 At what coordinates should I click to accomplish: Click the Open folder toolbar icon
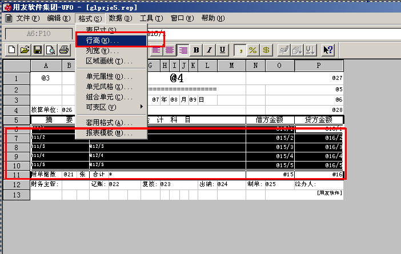[25, 50]
